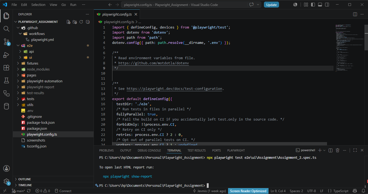Click the go back arrow in title bar
This screenshot has height=194, width=368.
pos(110,5)
